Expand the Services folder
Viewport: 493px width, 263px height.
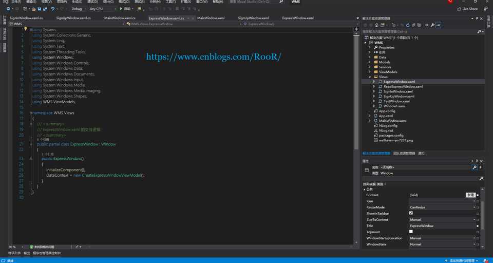(x=369, y=67)
